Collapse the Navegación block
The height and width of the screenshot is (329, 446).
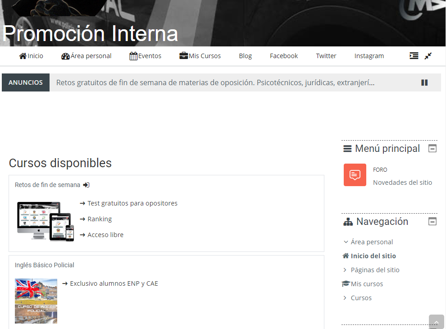click(x=432, y=221)
